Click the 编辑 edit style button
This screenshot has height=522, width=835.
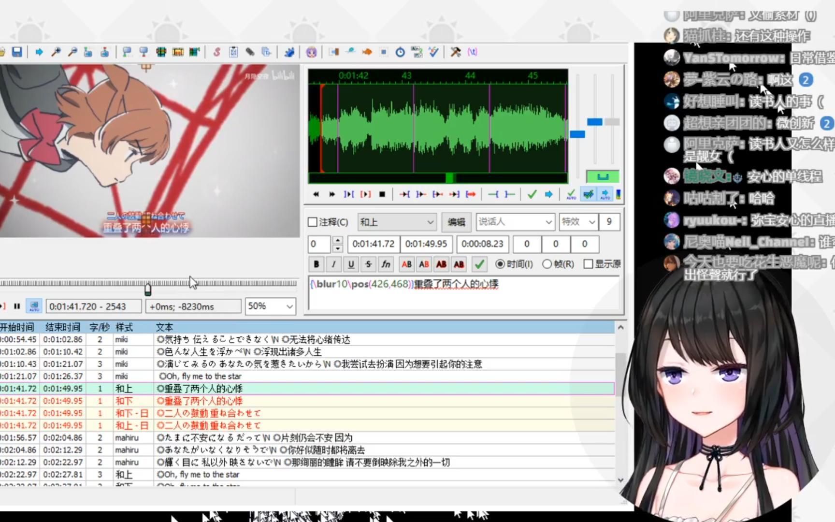(456, 222)
